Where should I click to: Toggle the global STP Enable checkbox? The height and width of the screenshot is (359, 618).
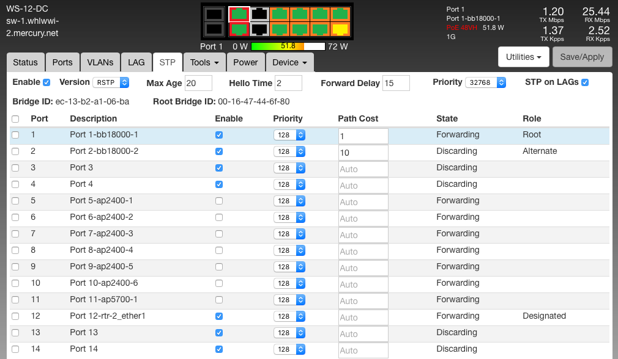47,82
